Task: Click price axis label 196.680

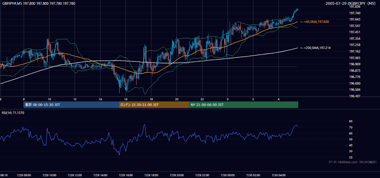Action: click(354, 83)
